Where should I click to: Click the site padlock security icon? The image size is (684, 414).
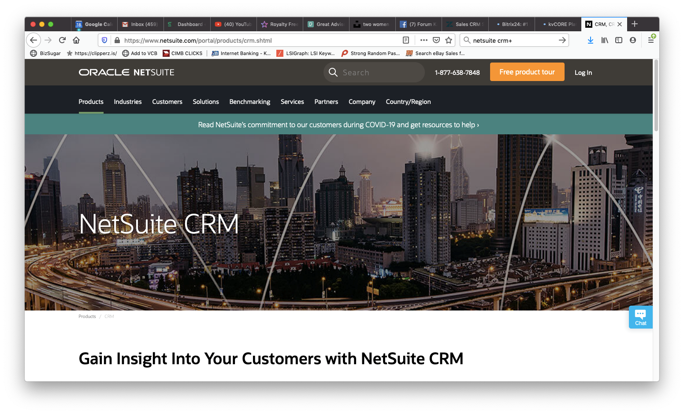coord(117,40)
